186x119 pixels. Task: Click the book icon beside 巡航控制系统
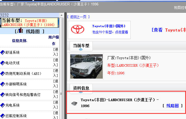2,116
